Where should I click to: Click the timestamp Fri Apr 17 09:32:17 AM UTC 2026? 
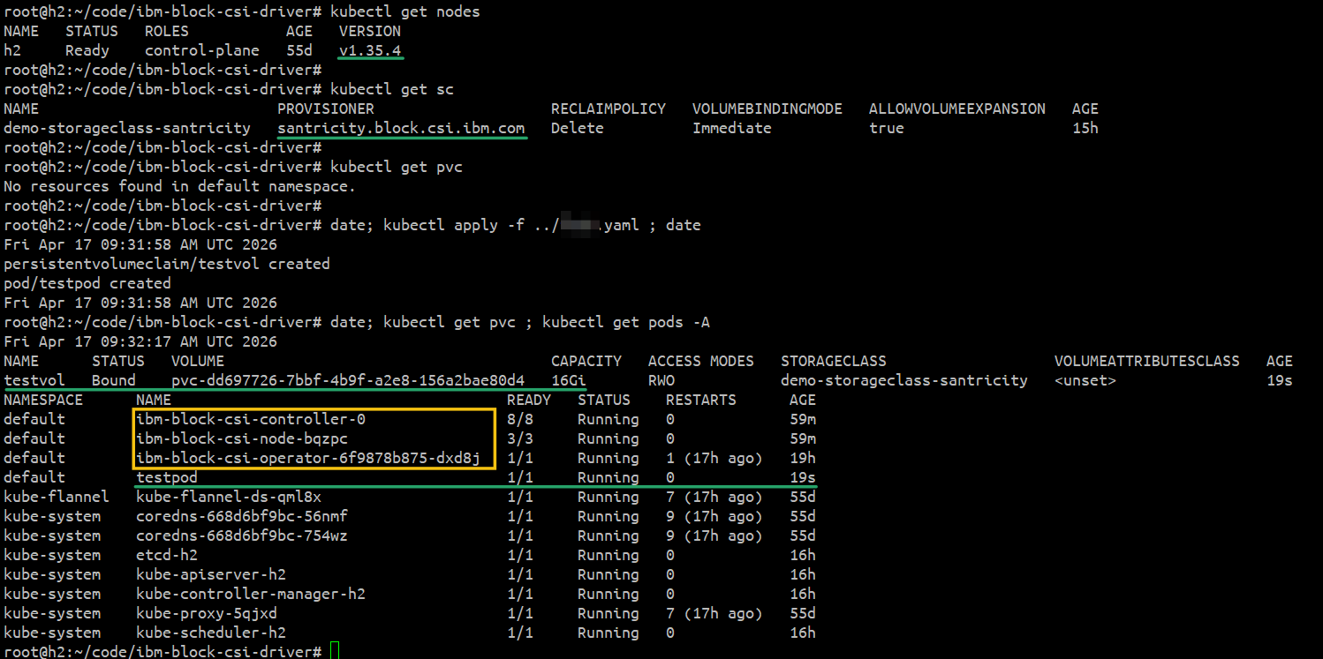(140, 341)
